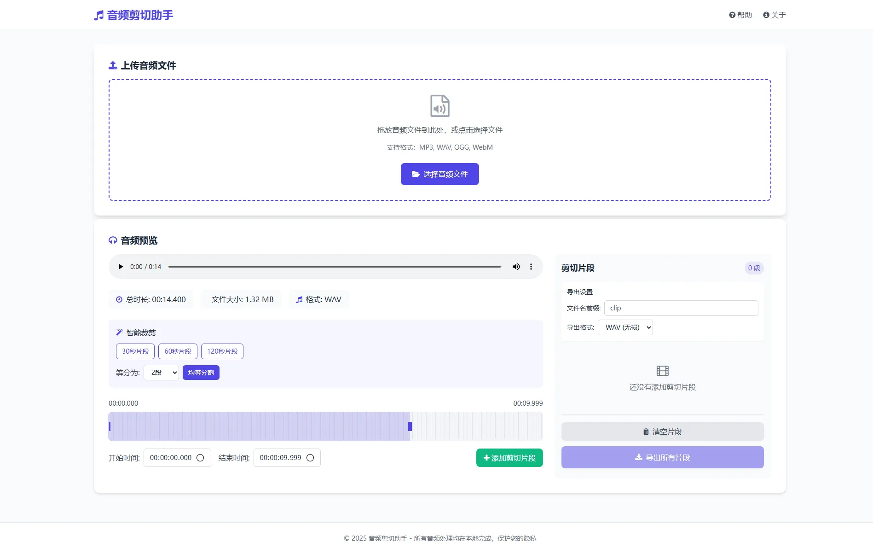
Task: Open the 关于 about page
Action: click(x=775, y=15)
